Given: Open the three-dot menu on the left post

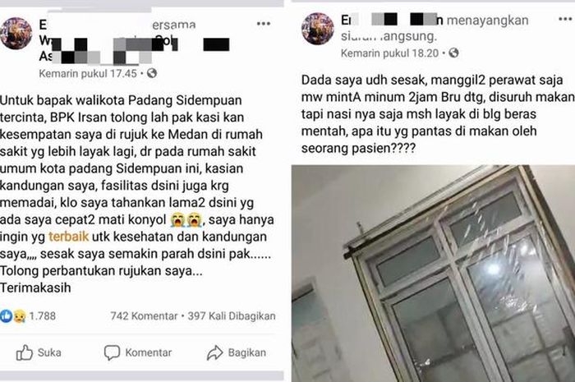Looking at the screenshot, I should point(264,24).
